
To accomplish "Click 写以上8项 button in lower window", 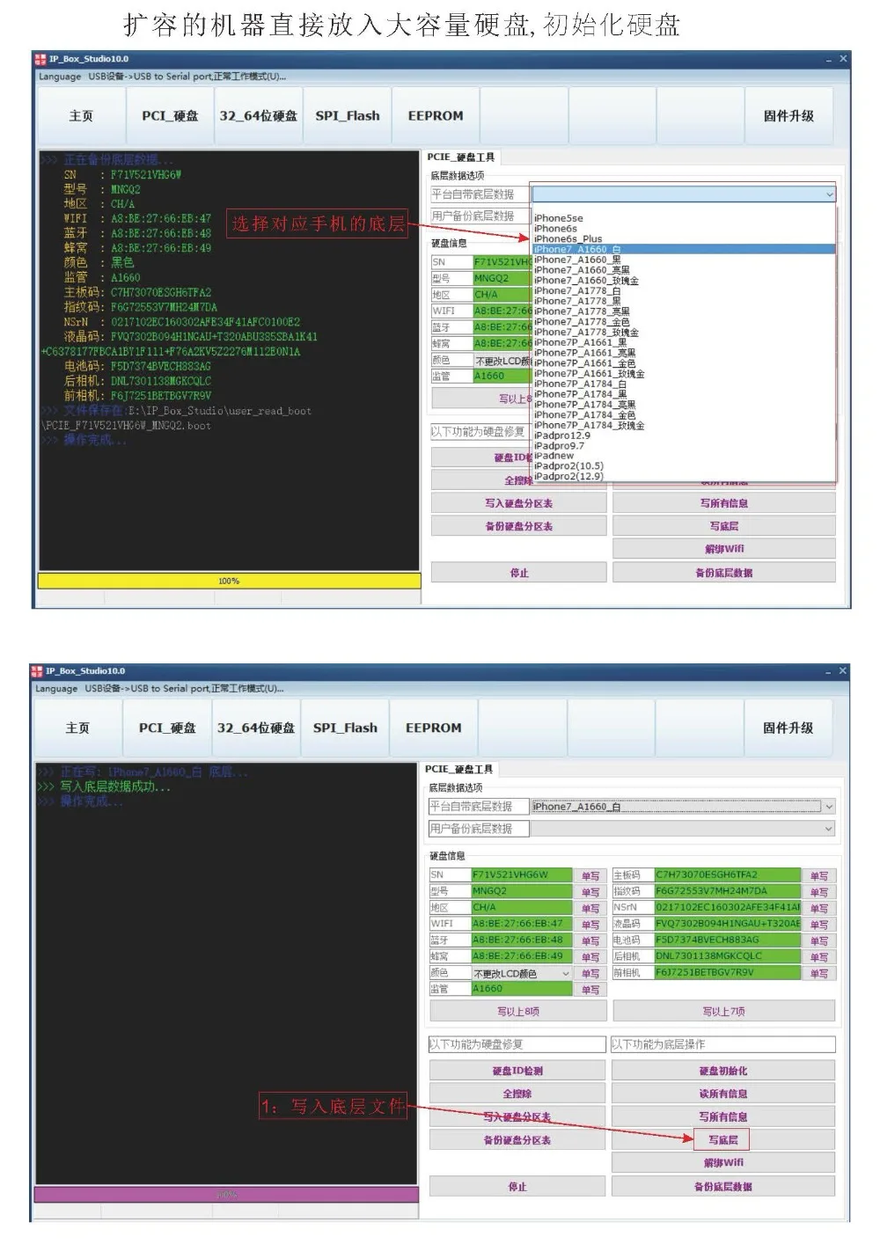I will tap(517, 1012).
